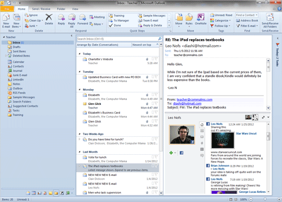Open the Follow Up flag dropdown

(x=220, y=26)
